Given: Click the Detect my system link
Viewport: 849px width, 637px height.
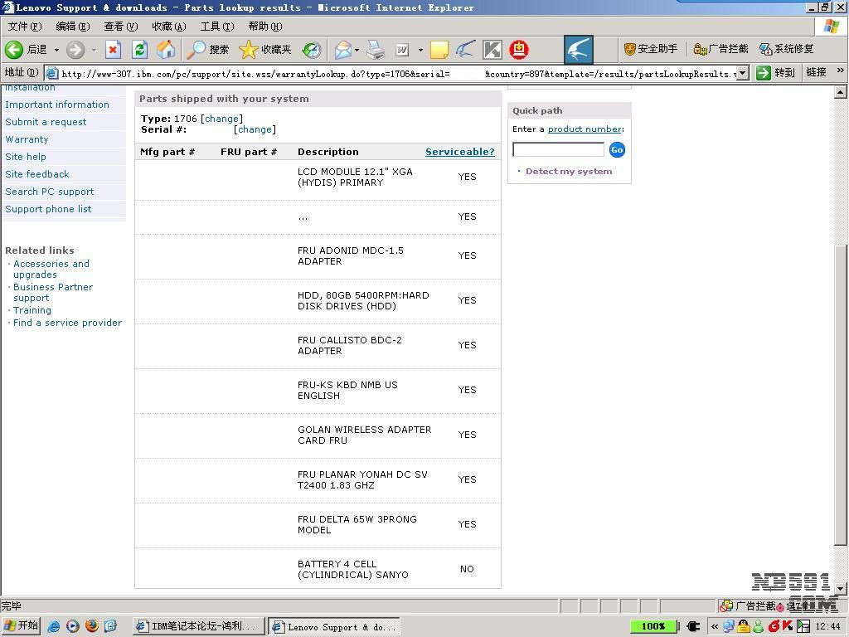Looking at the screenshot, I should [568, 172].
